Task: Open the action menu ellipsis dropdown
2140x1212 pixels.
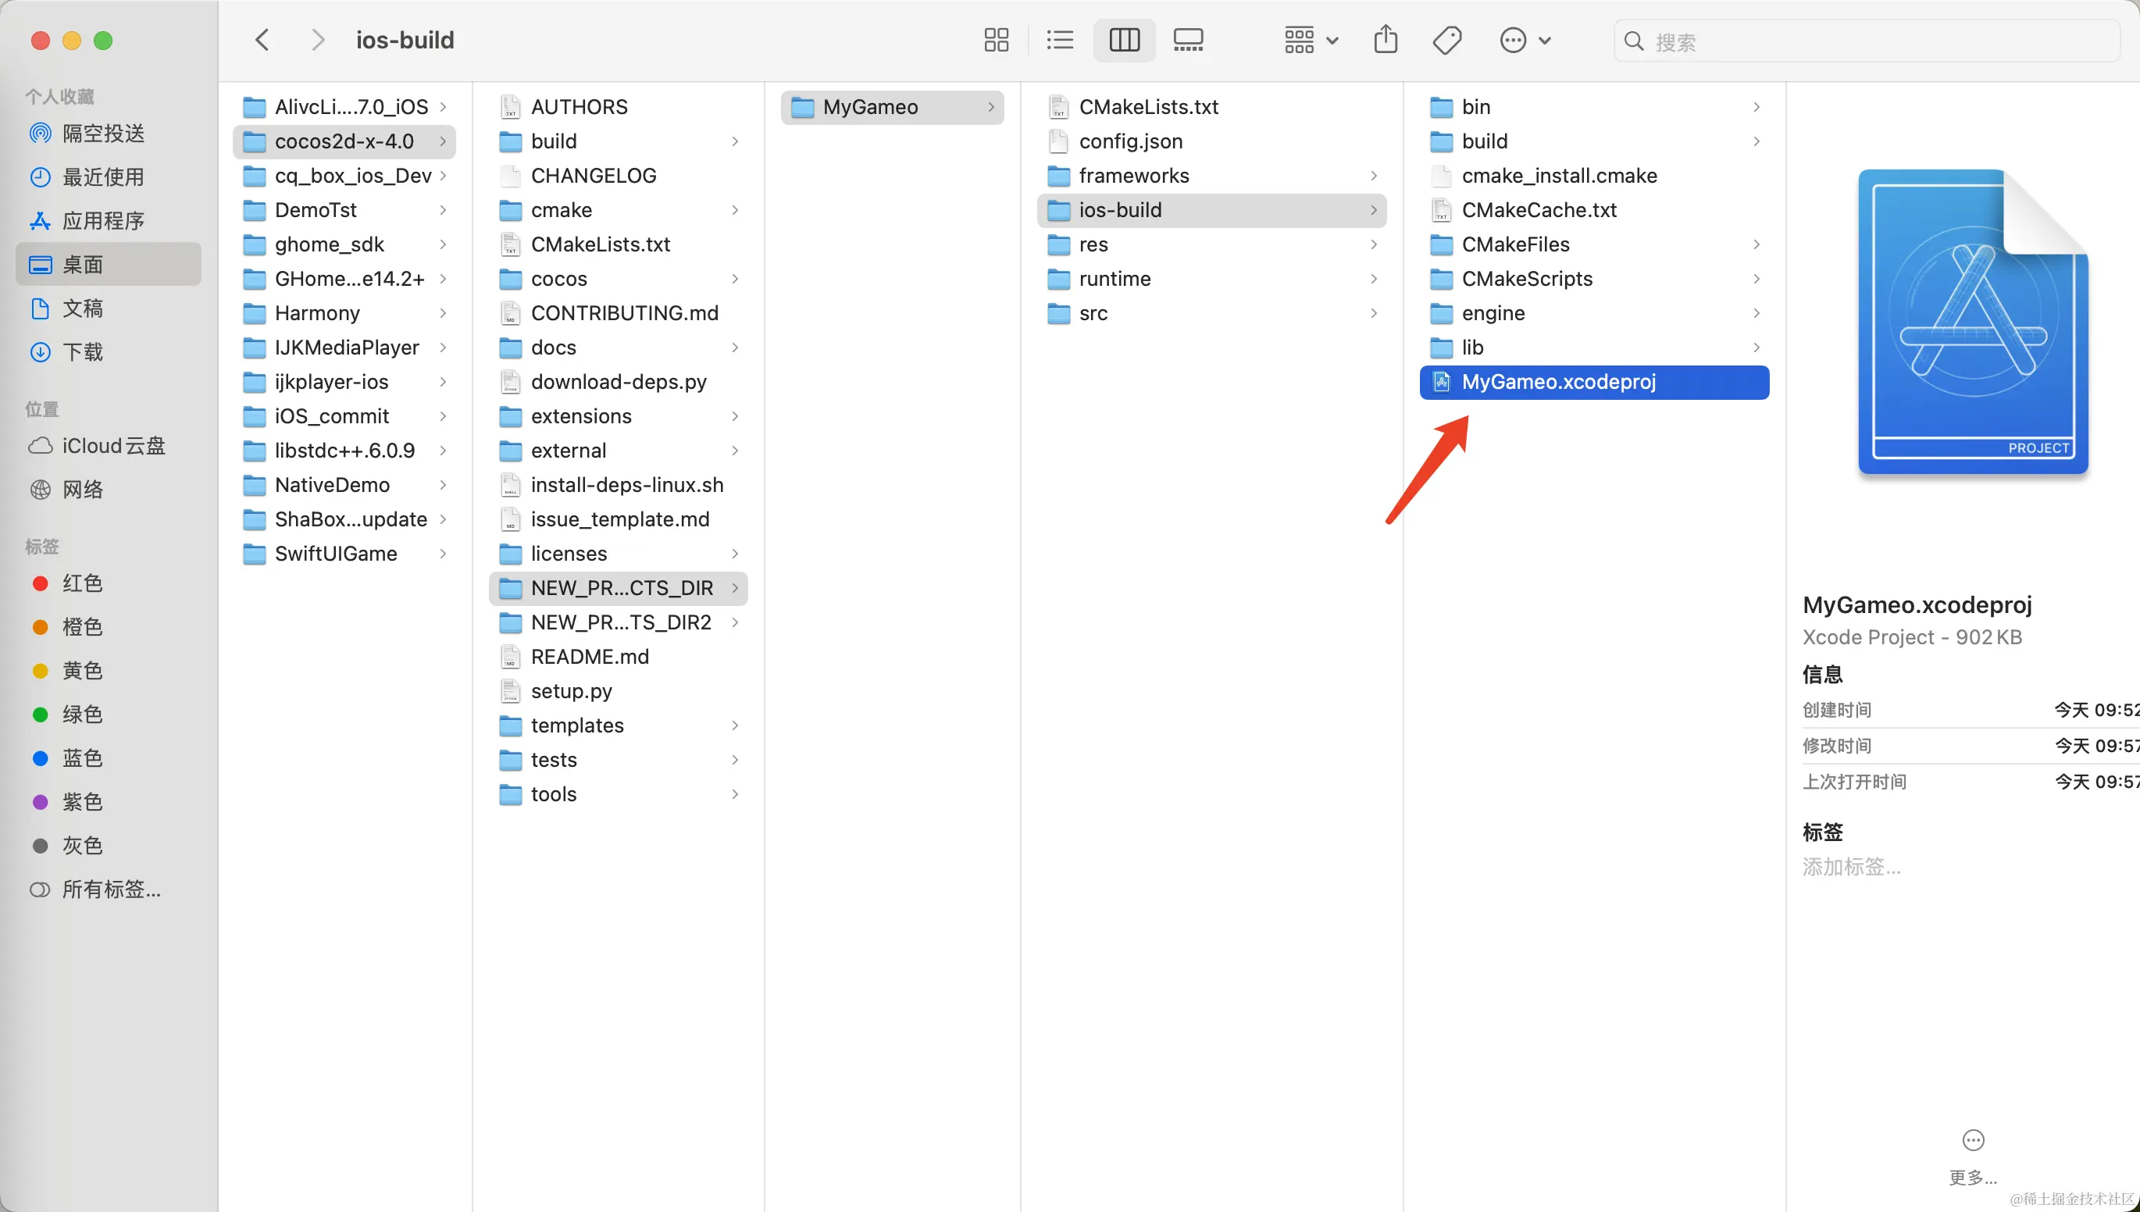Action: (x=1524, y=40)
